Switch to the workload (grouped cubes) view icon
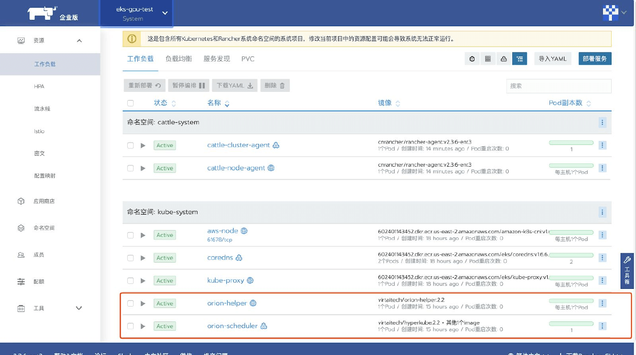Image resolution: width=636 pixels, height=355 pixels. click(503, 59)
